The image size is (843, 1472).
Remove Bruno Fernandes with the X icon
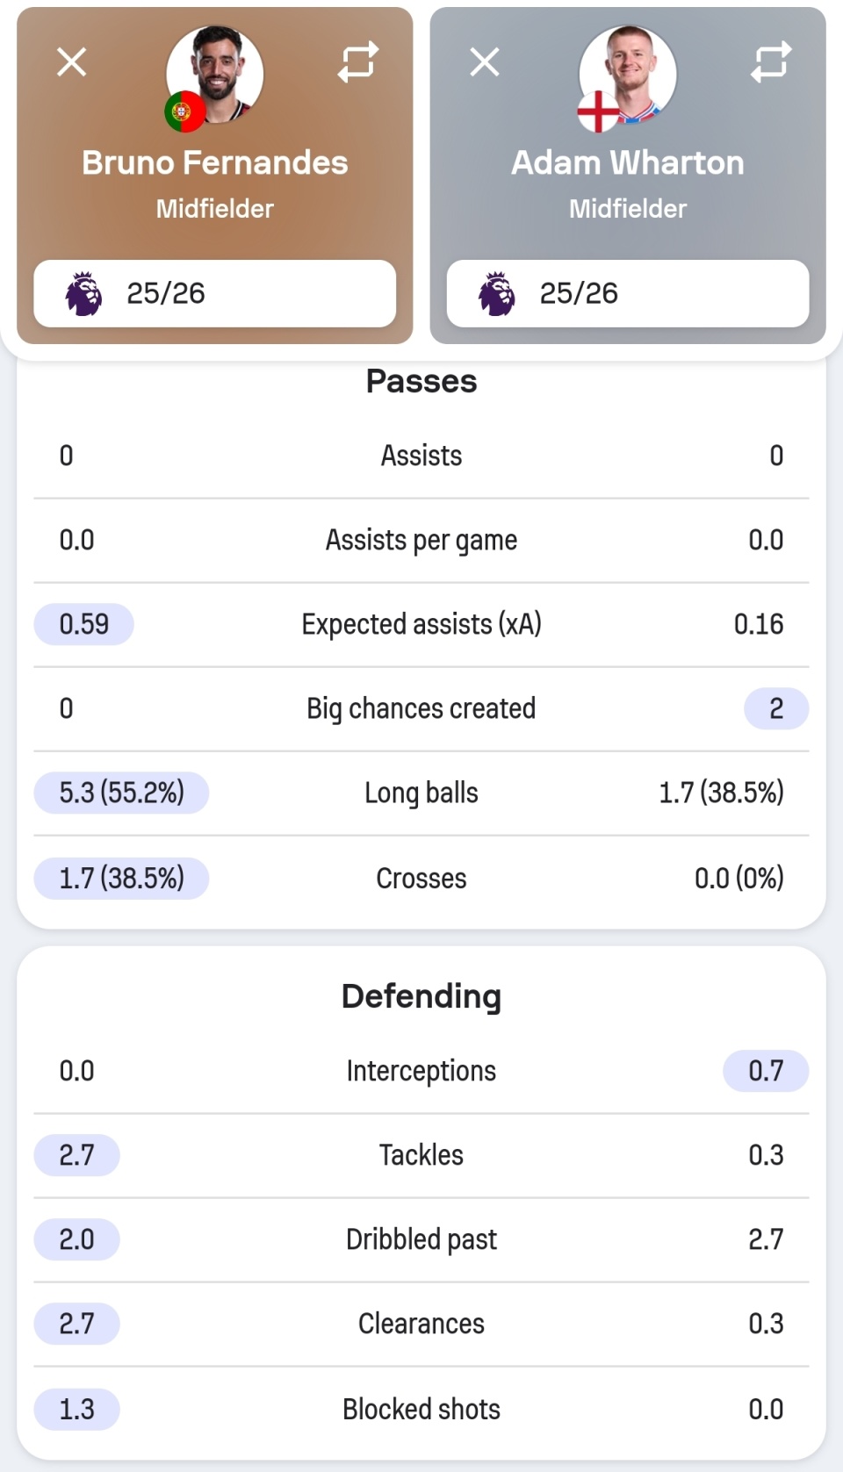[72, 62]
